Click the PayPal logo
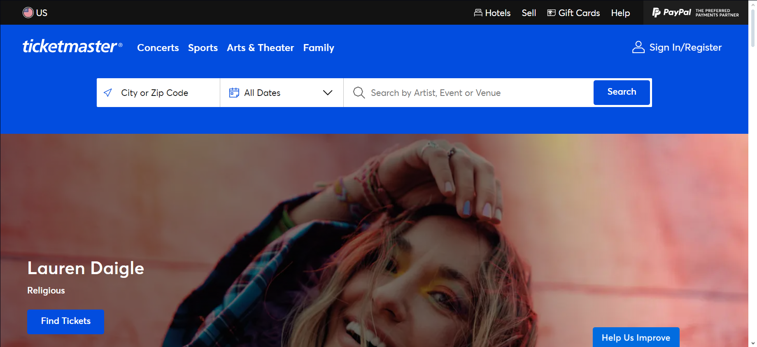The width and height of the screenshot is (757, 347). [x=672, y=12]
